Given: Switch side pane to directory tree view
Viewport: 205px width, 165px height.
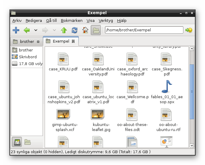Looking at the screenshot, I should 28,142.
